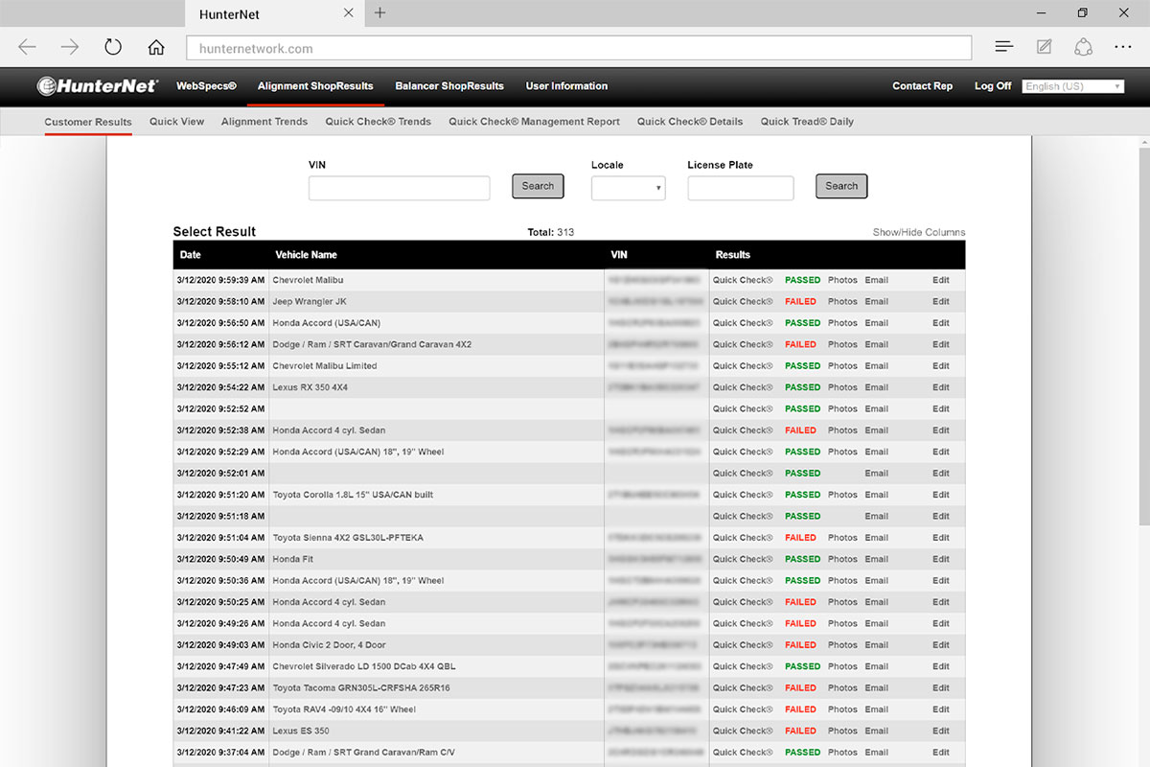1150x767 pixels.
Task: Open Alignment ShopResults menu
Action: pyautogui.click(x=315, y=86)
